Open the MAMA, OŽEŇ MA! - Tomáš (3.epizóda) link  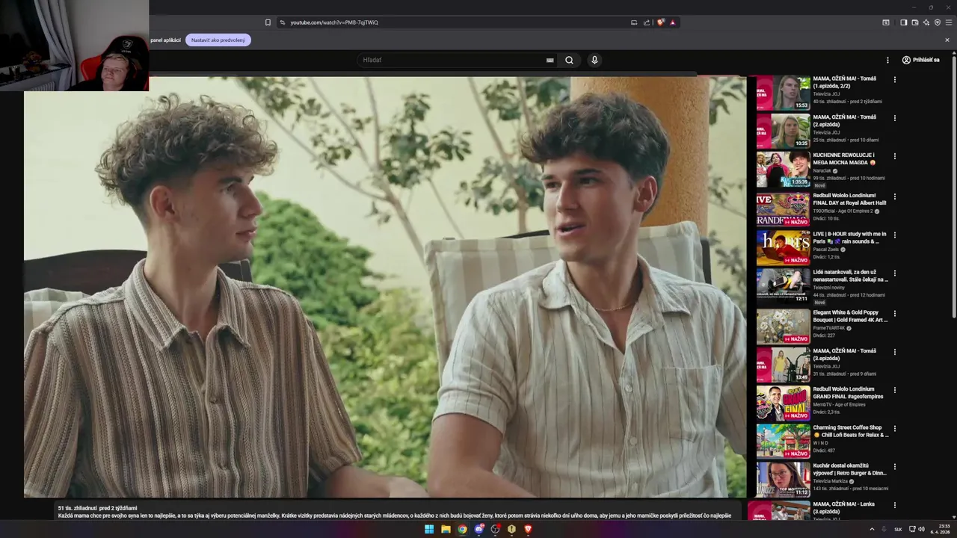pos(844,354)
